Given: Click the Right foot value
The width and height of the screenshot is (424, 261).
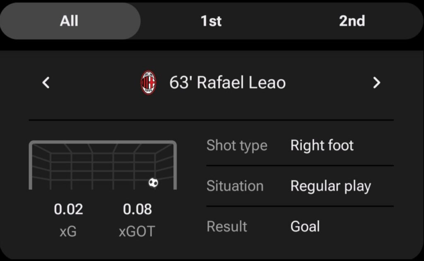Looking at the screenshot, I should (322, 145).
